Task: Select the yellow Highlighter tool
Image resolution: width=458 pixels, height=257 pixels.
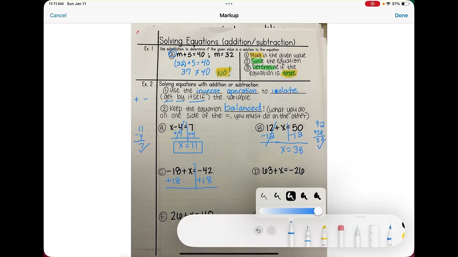Action: pyautogui.click(x=324, y=236)
